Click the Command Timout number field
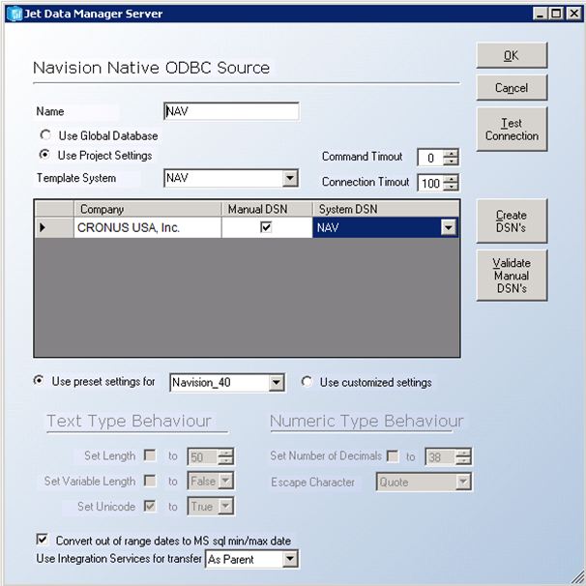 point(431,158)
